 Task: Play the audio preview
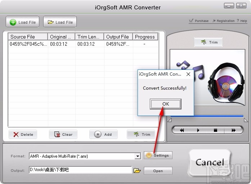[x=198, y=130]
